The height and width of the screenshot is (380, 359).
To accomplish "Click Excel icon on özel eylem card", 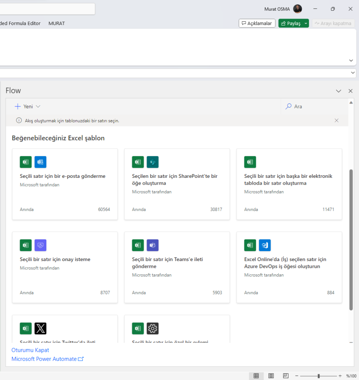I will click(x=138, y=328).
